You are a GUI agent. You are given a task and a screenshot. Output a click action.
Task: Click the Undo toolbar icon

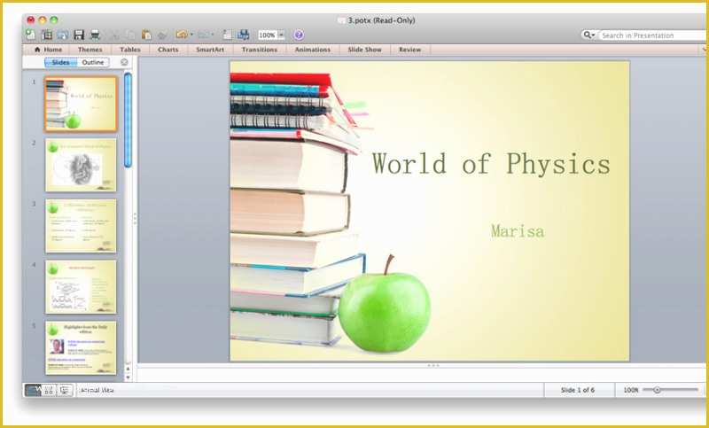tap(182, 35)
